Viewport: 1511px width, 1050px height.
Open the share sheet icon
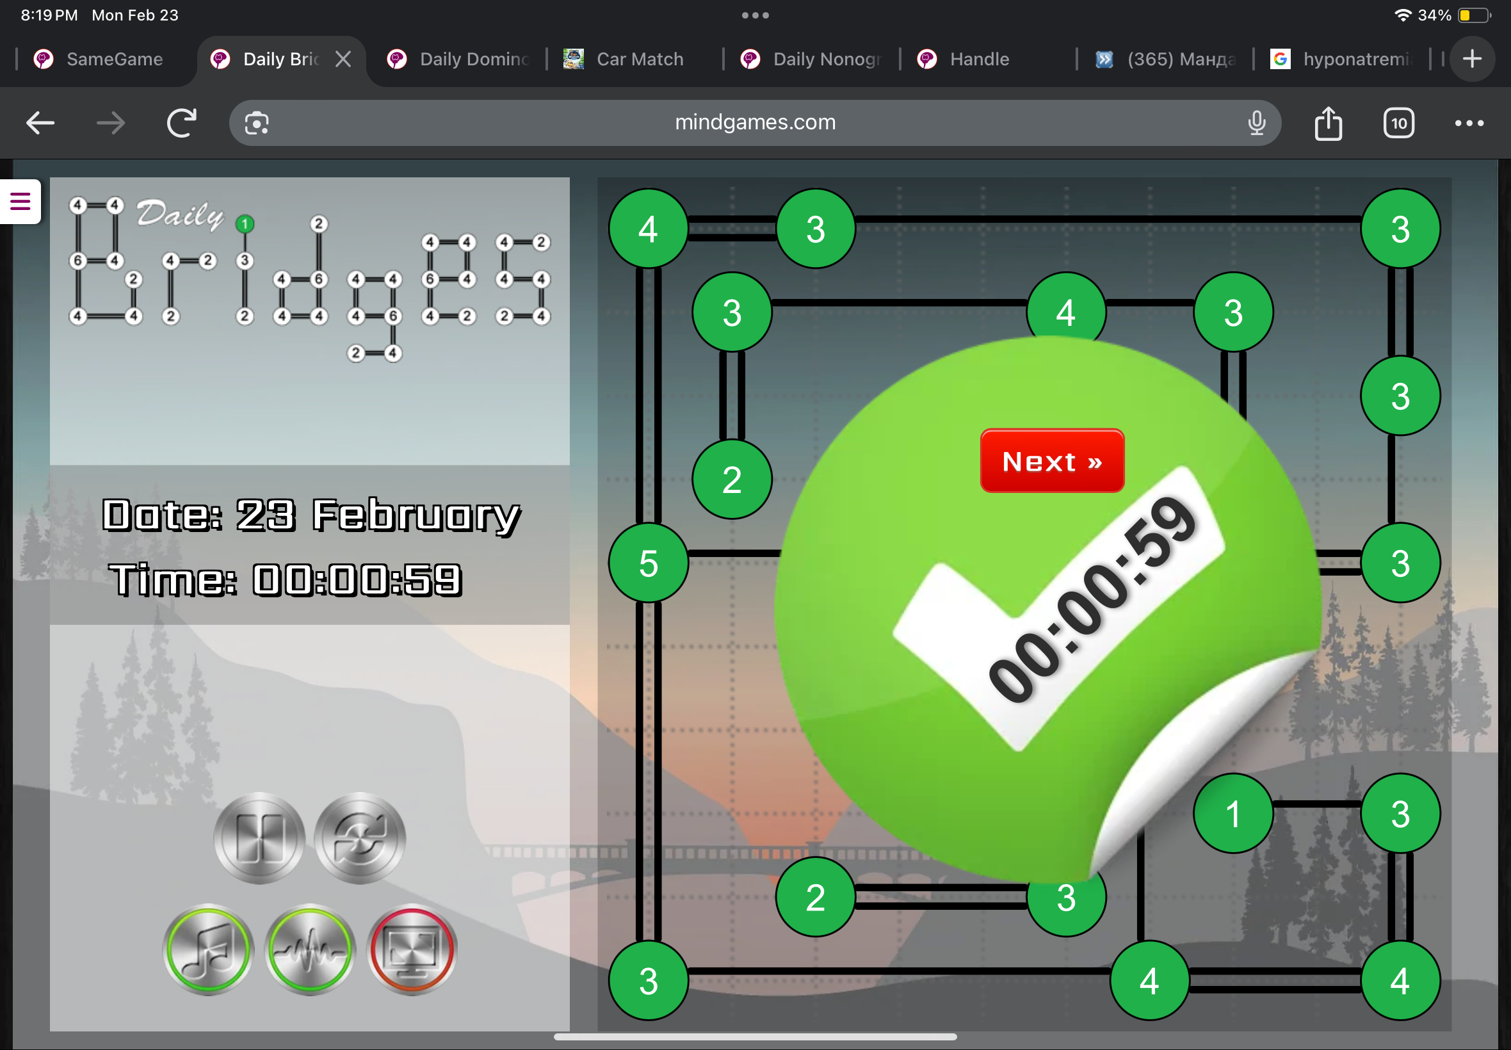tap(1328, 123)
